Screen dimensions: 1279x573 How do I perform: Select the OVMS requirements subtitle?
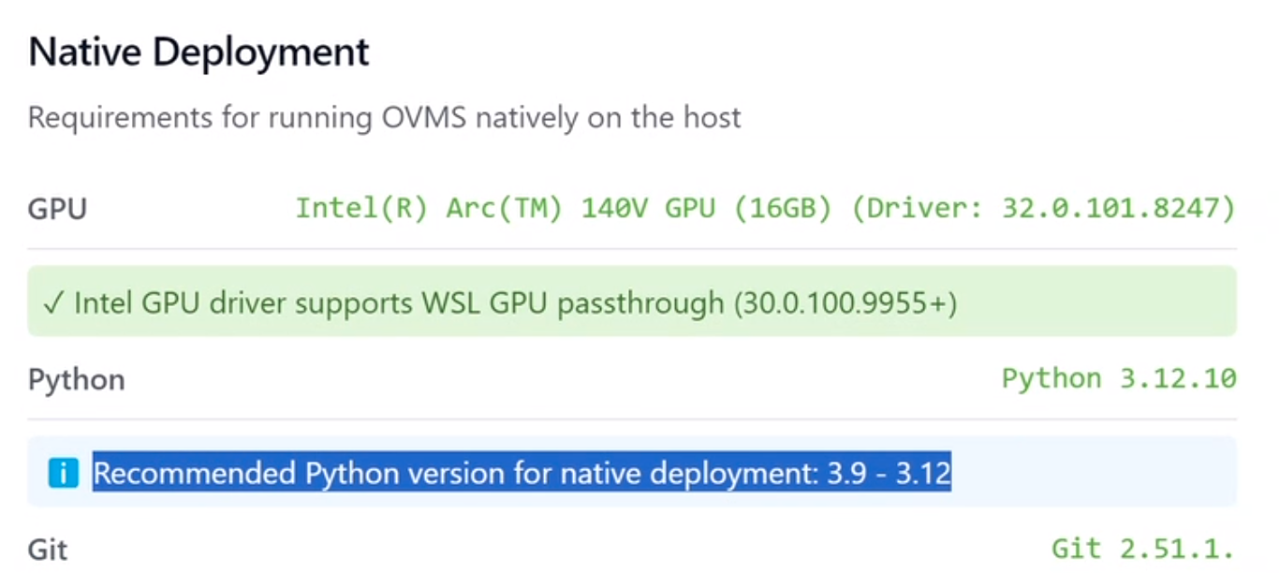pyautogui.click(x=385, y=117)
